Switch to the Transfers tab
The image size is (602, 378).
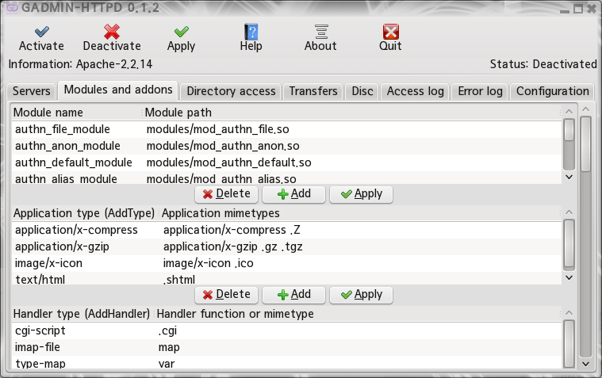[313, 91]
